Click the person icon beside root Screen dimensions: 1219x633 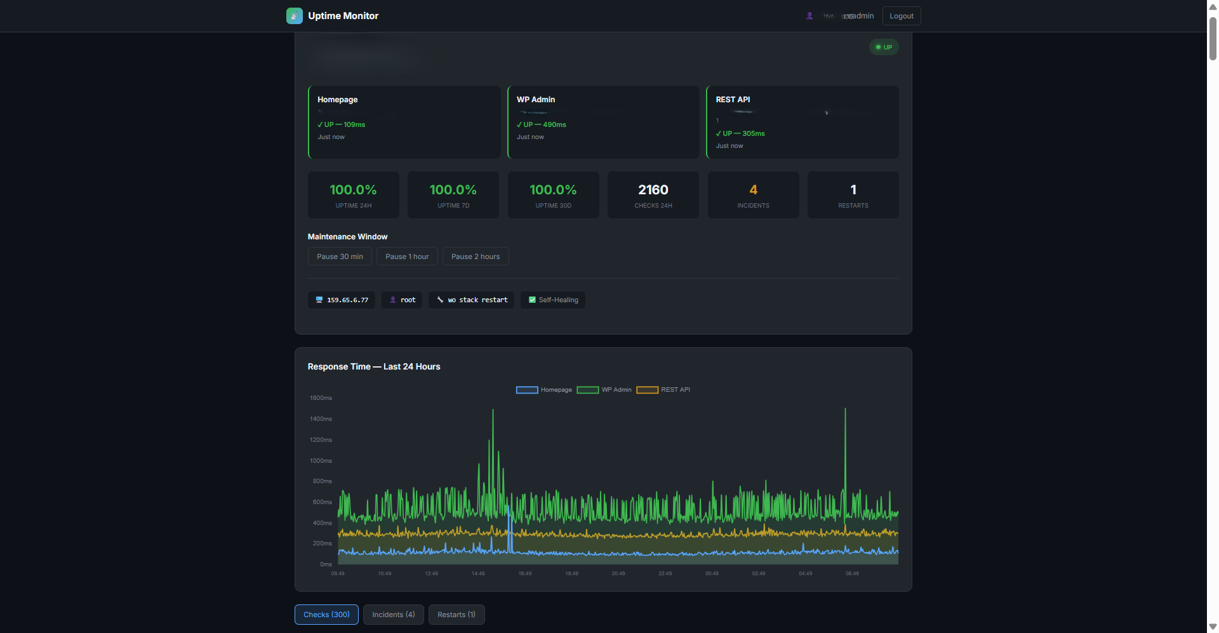pyautogui.click(x=393, y=300)
